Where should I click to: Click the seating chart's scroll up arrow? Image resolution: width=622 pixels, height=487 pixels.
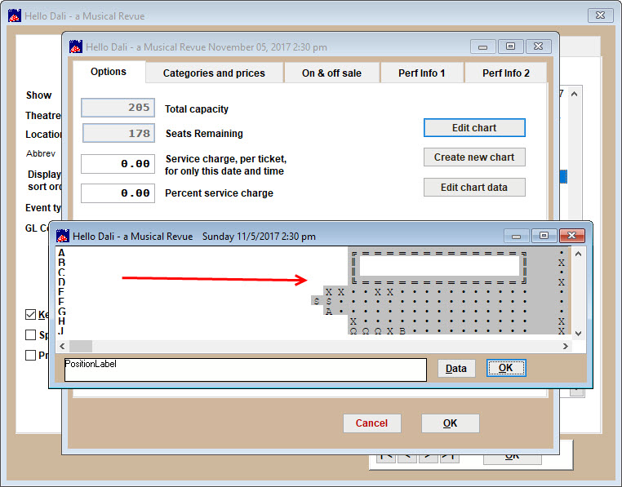pos(579,254)
